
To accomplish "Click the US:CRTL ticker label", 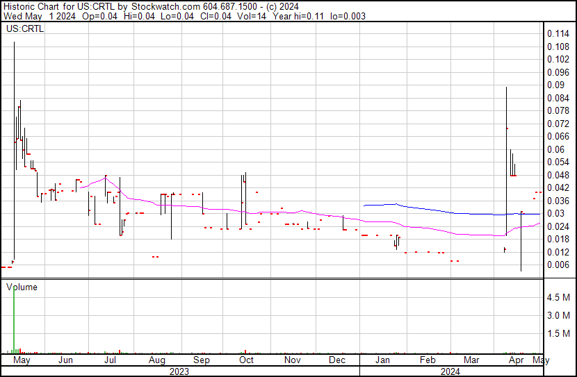I will [25, 30].
